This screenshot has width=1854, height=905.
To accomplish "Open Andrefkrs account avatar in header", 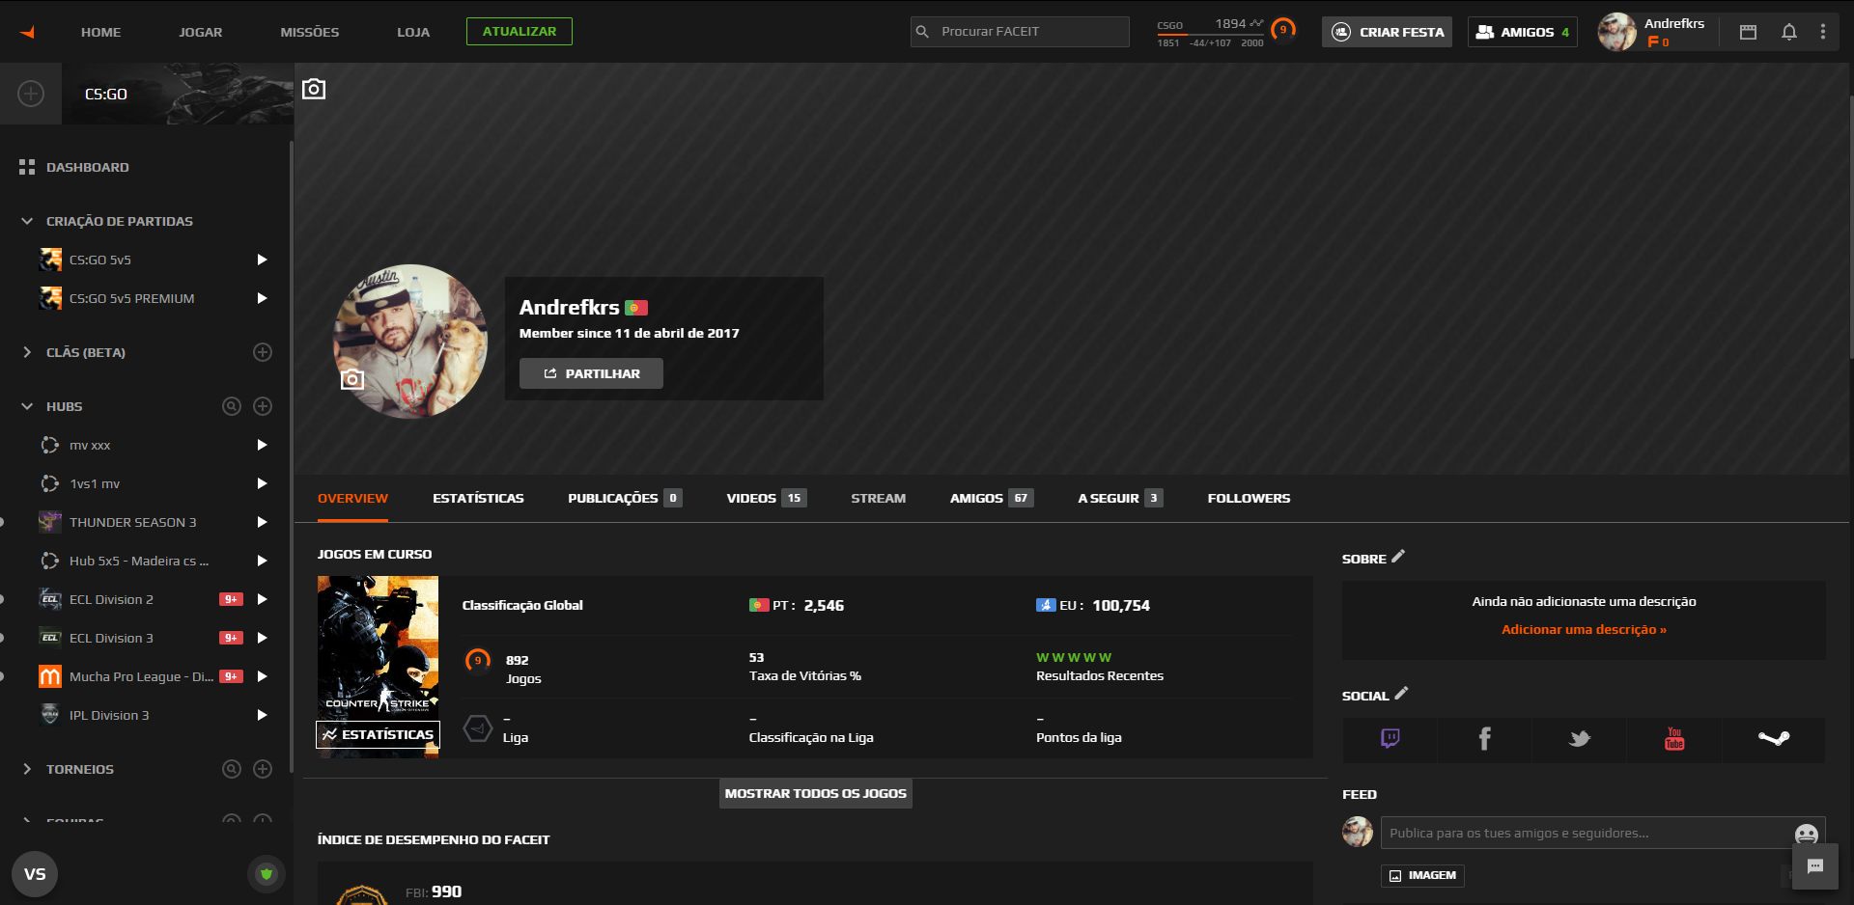I will (1616, 32).
